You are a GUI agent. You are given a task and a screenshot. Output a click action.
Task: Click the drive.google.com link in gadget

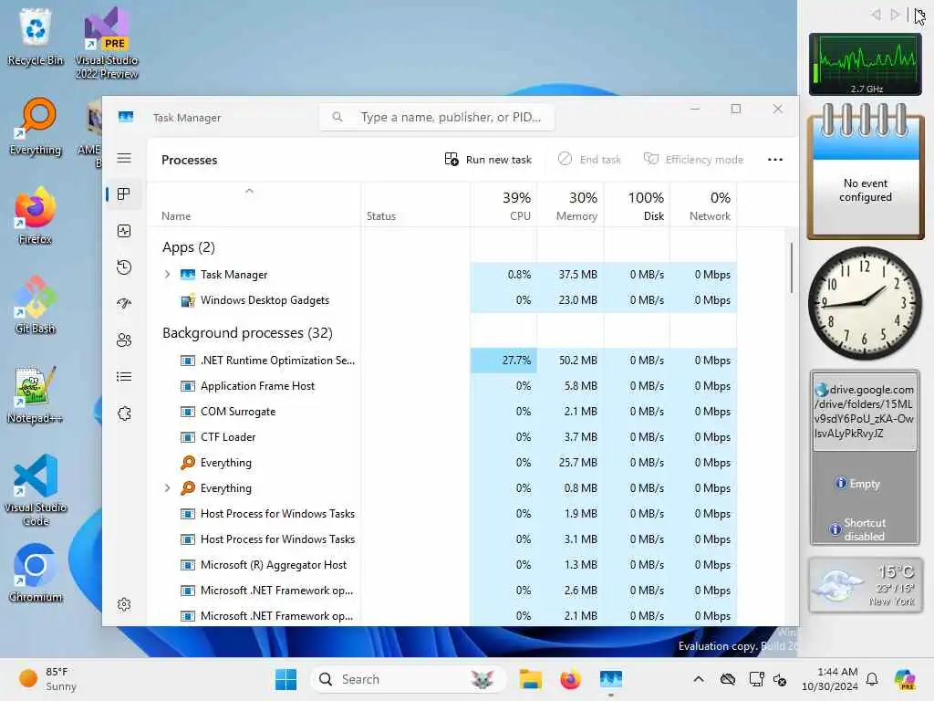[864, 412]
